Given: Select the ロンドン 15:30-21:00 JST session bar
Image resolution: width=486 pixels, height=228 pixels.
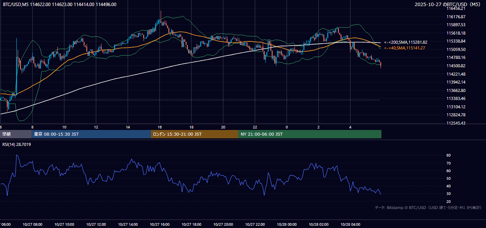Looking at the screenshot, I should (195, 134).
